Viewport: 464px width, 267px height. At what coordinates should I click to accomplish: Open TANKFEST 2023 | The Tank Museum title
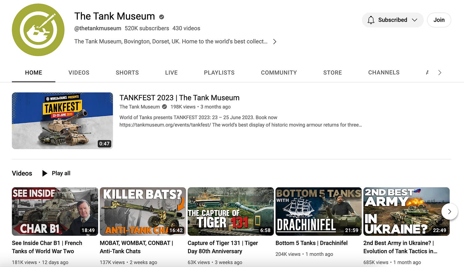(x=179, y=98)
